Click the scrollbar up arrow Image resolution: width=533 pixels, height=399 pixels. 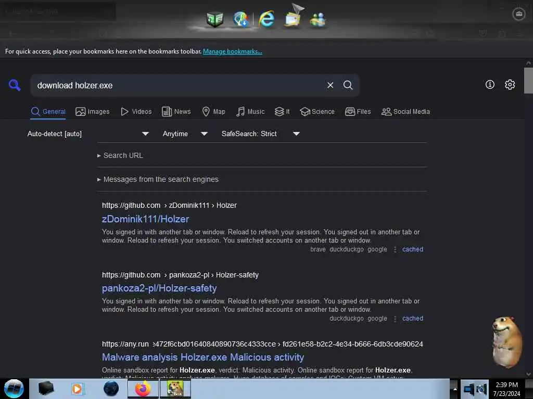528,63
